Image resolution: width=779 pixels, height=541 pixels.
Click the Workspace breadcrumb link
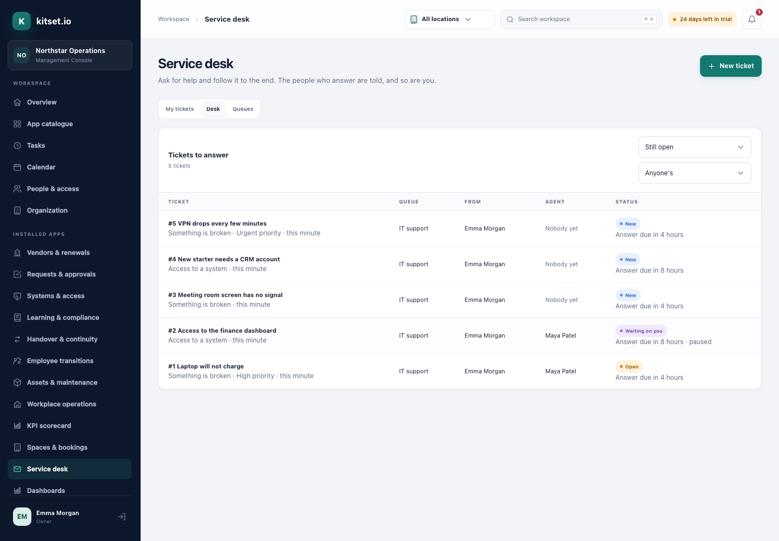174,19
